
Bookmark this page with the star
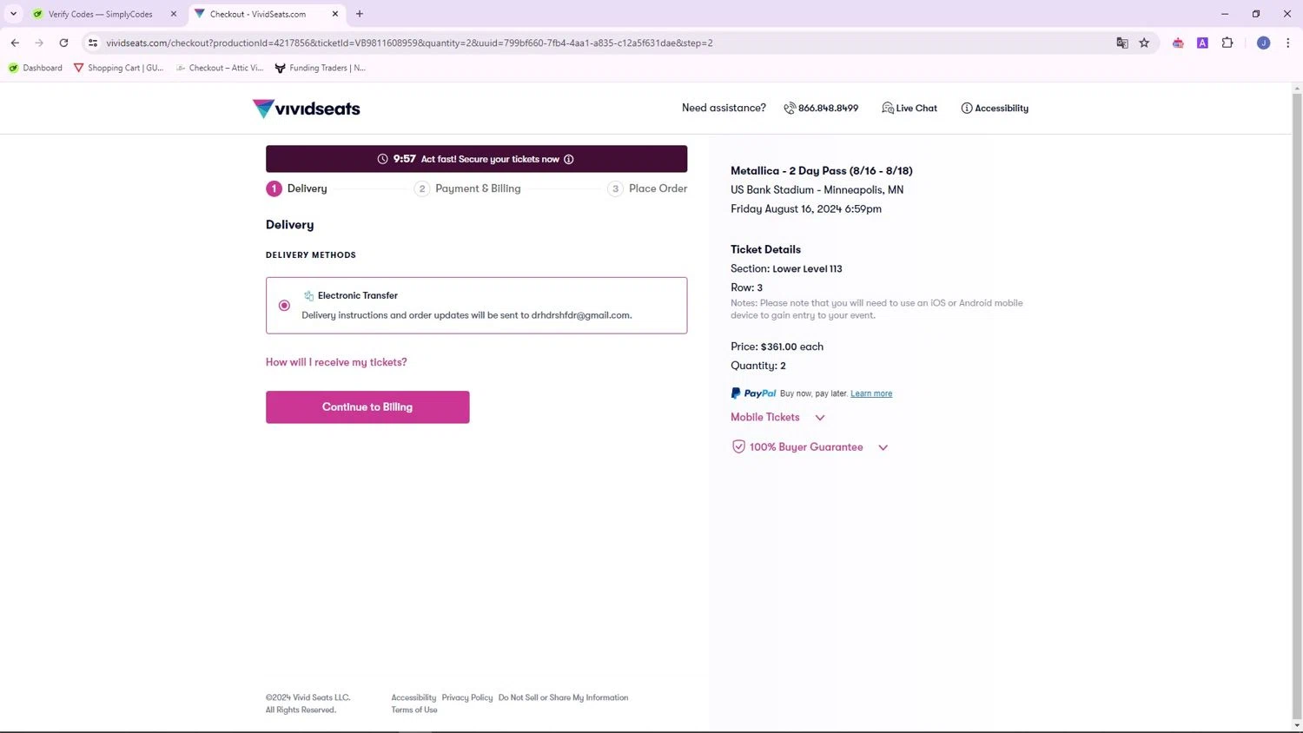pos(1144,43)
